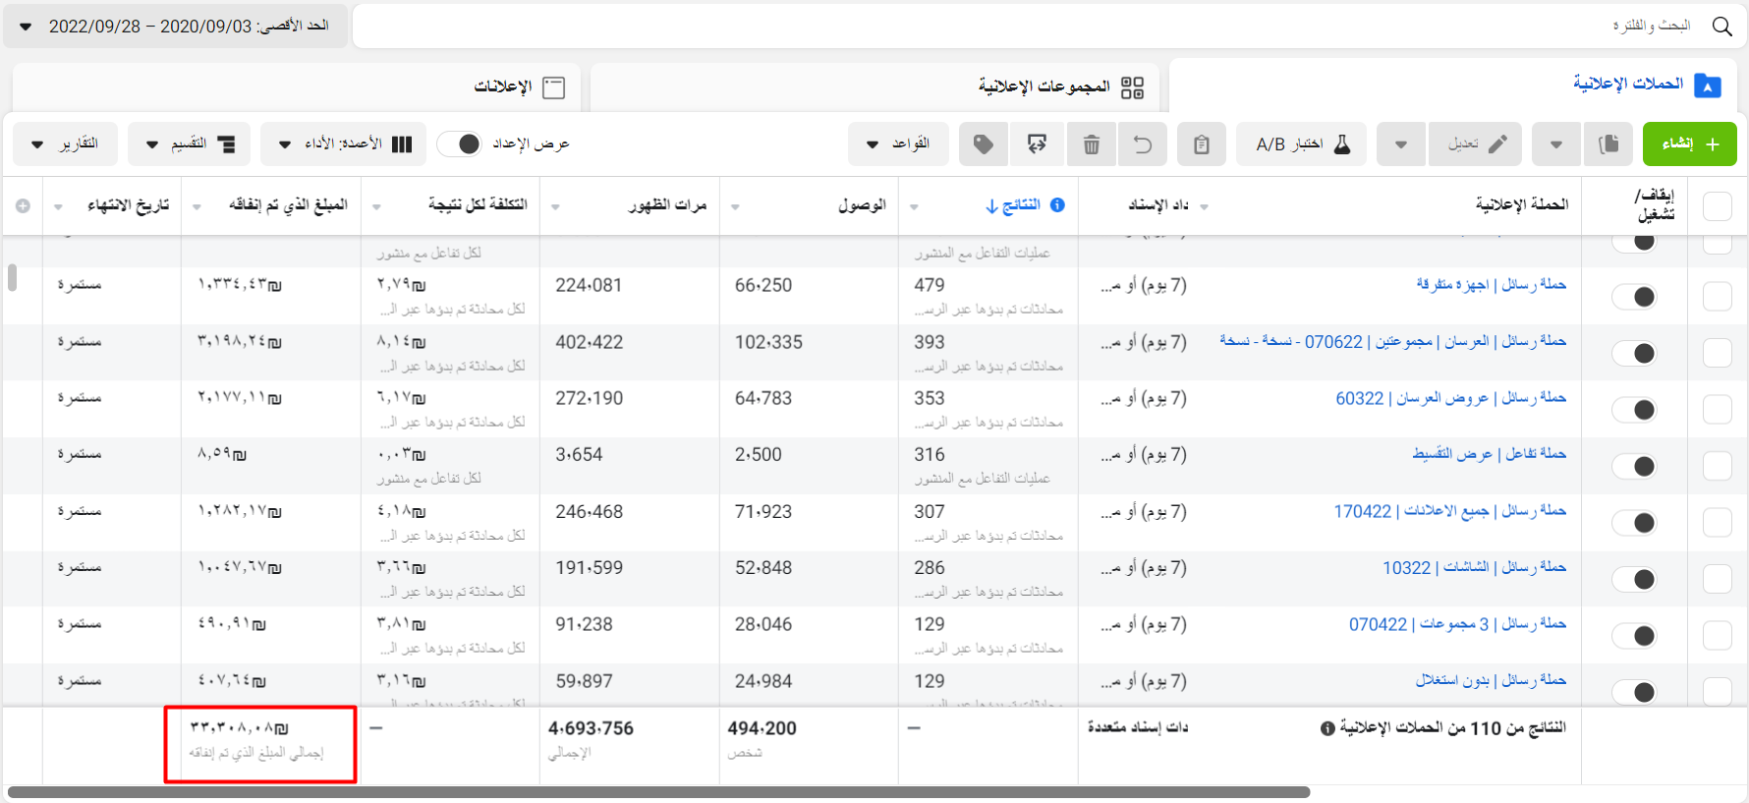Screen dimensions: 1749x803
Task: Open the date range dropdown
Action: pos(176,27)
